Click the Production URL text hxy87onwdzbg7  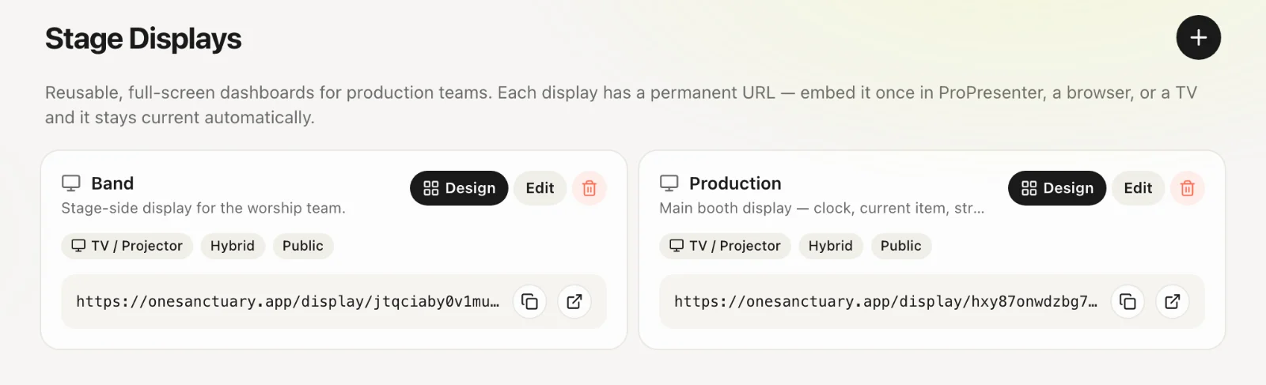[x=886, y=301]
